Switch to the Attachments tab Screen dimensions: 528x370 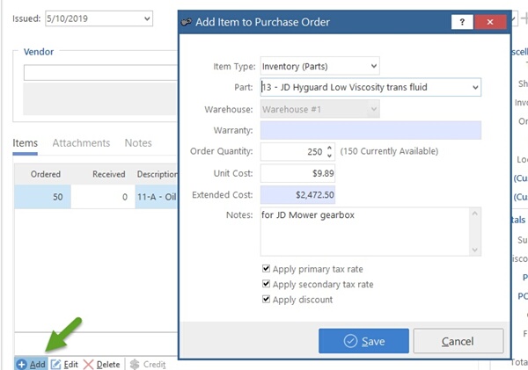[81, 143]
